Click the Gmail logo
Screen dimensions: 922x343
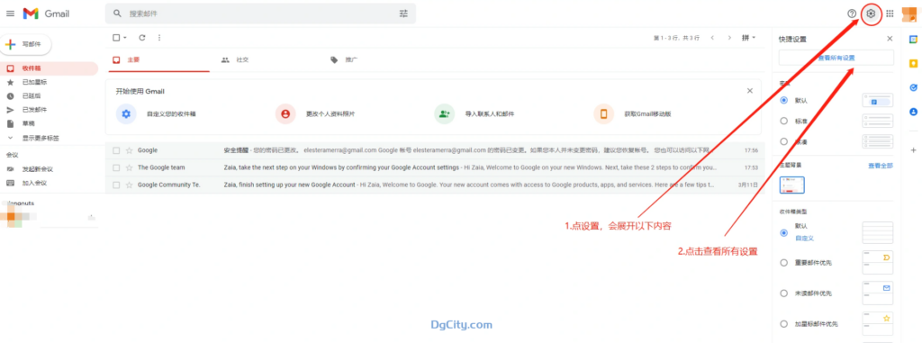point(47,14)
